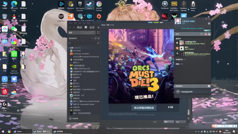This screenshot has height=134, width=238.
Task: Launch the PUBG Battlegrounds desktop icon
Action: point(174,6)
